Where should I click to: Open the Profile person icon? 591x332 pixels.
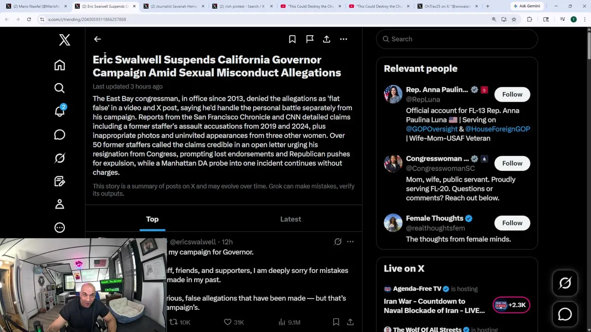(60, 204)
